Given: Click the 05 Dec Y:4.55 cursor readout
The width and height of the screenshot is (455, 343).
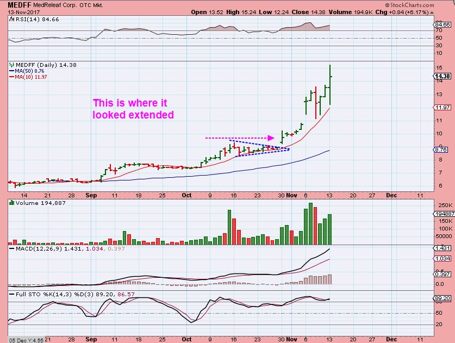Looking at the screenshot, I should click(x=26, y=340).
